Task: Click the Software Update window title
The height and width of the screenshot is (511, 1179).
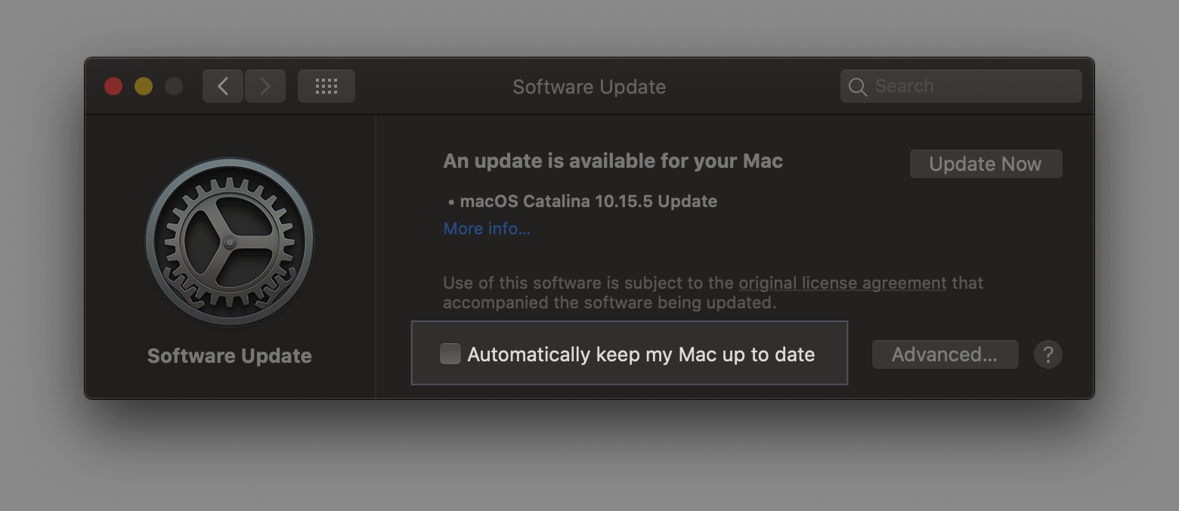Action: point(589,87)
